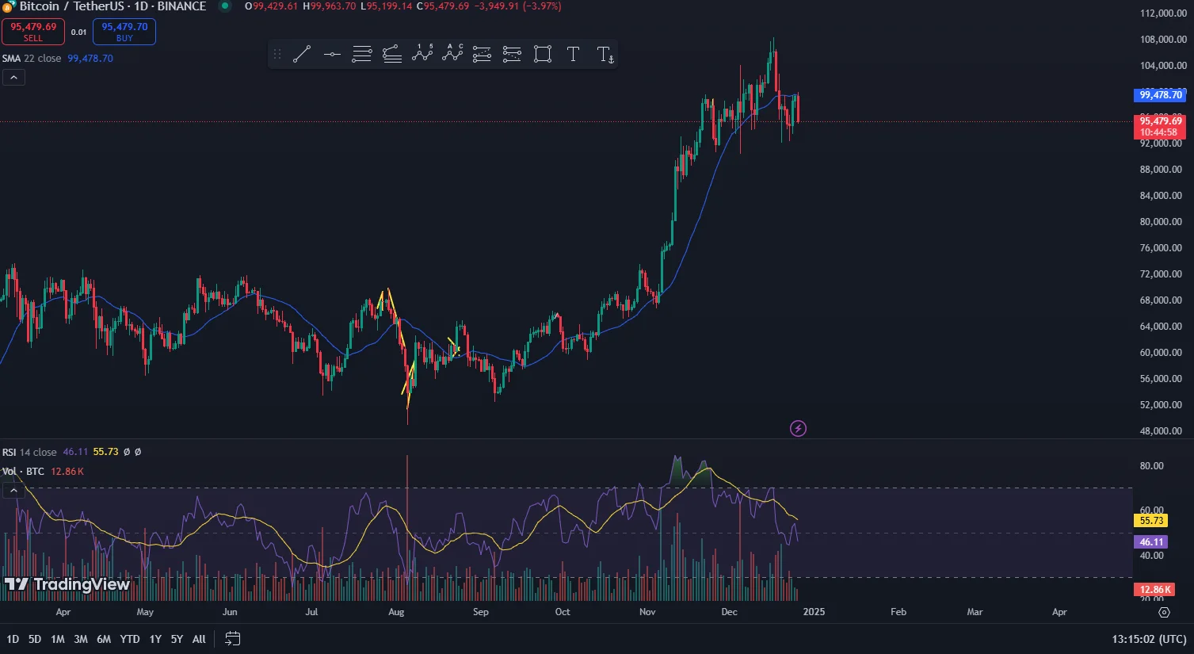Switch to the 1Y time range
Viewport: 1194px width, 654px height.
[x=155, y=639]
